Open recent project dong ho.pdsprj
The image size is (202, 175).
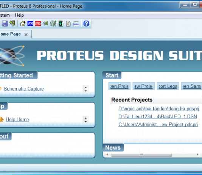pos(159,109)
